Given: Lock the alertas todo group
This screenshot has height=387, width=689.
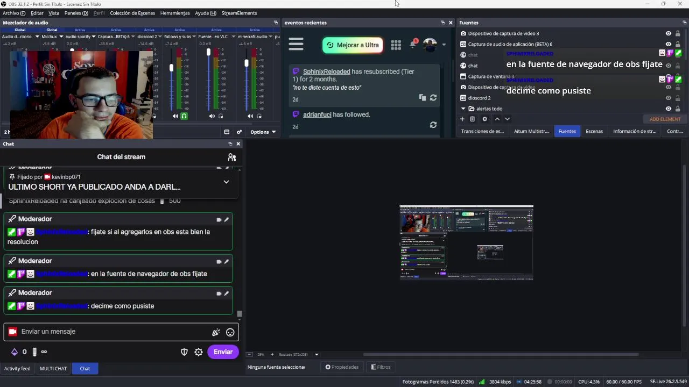Looking at the screenshot, I should coord(678,109).
